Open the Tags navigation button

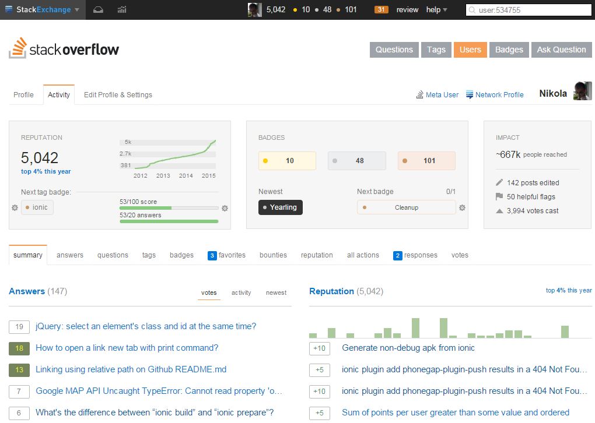(436, 50)
